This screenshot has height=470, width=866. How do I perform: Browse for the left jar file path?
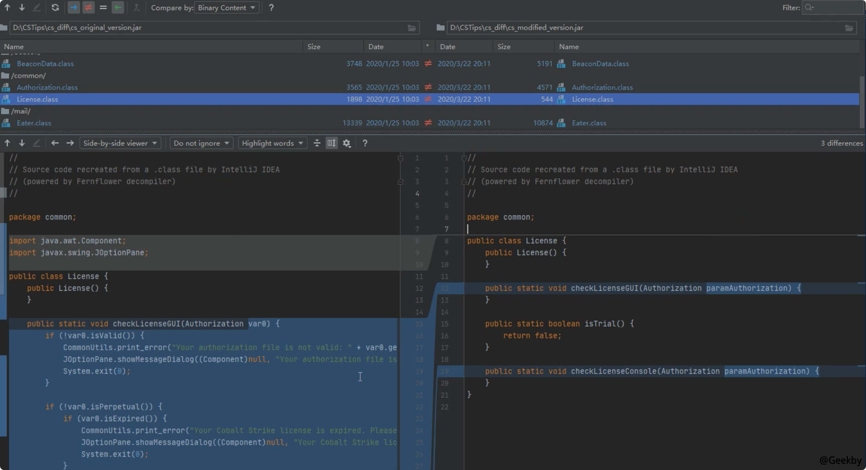coord(412,28)
